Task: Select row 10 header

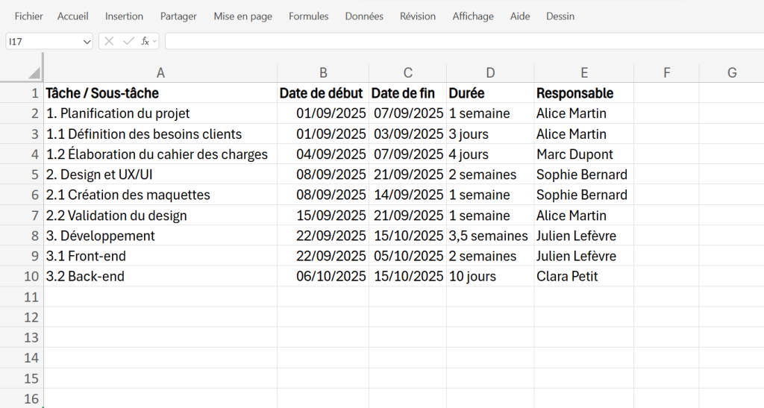Action: pos(22,276)
